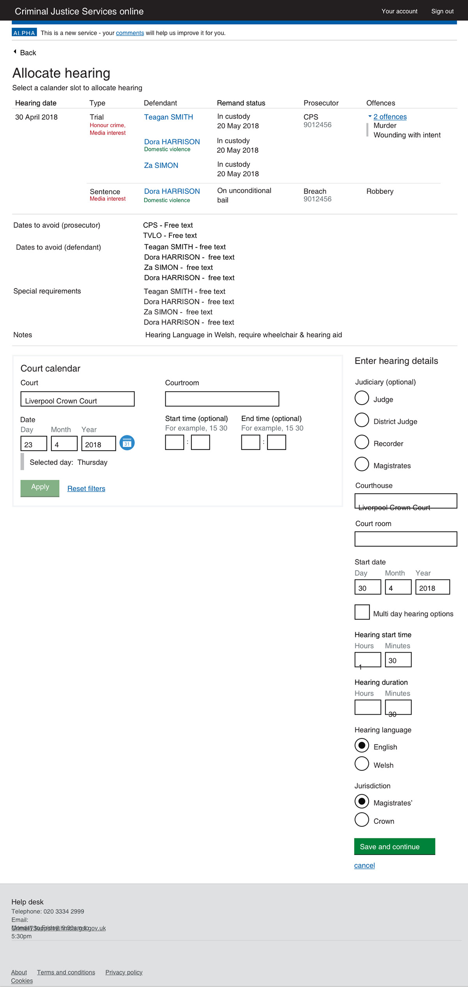The image size is (468, 987).
Task: Click the '30 April 2018' hearing date
Action: click(36, 117)
